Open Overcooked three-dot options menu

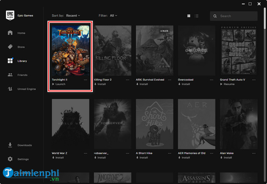click(212, 80)
